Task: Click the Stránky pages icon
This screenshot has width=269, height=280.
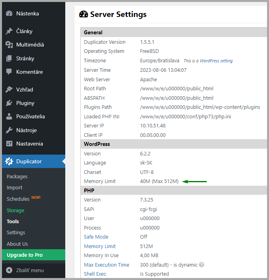Action: (x=9, y=58)
